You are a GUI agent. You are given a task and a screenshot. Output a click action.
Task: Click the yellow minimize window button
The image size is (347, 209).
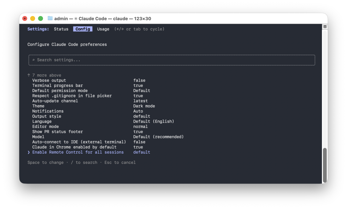coord(32,19)
